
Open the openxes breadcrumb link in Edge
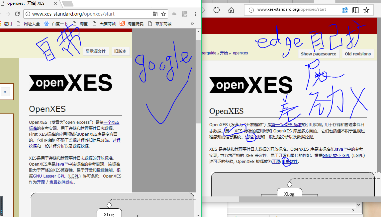point(240,53)
